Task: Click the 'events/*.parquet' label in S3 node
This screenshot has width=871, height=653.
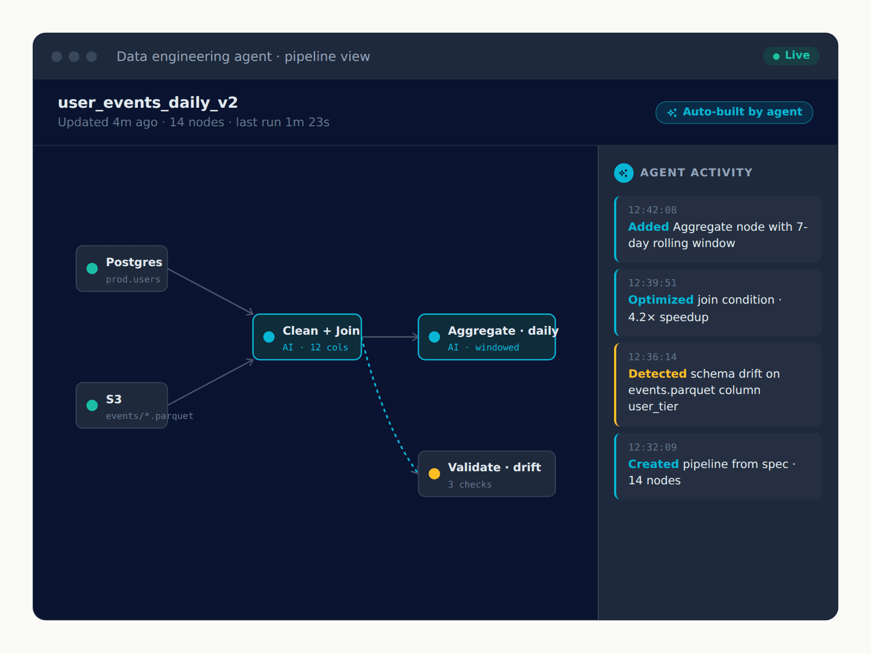Action: pyautogui.click(x=150, y=416)
